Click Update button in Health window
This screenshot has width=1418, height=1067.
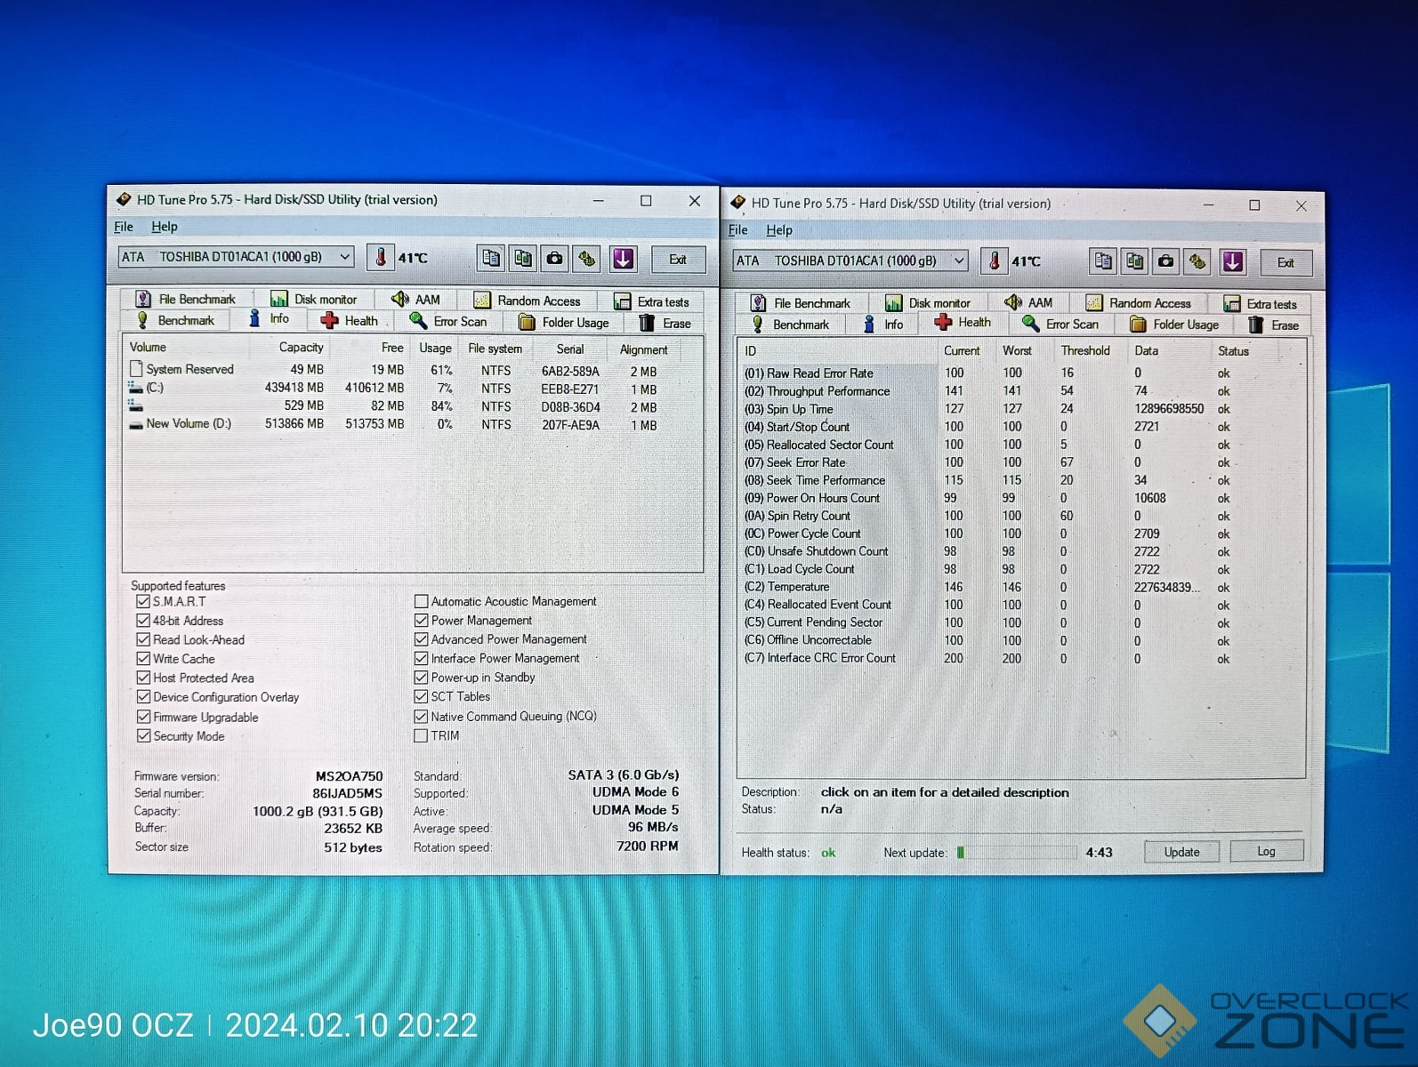[1181, 852]
